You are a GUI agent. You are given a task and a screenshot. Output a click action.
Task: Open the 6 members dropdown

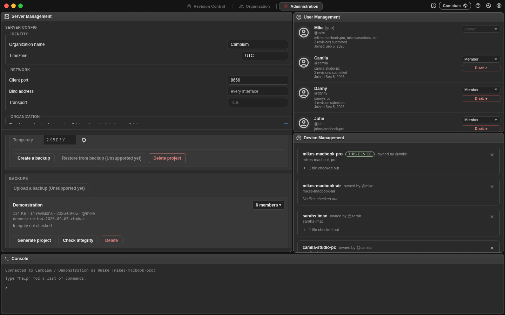(x=268, y=205)
